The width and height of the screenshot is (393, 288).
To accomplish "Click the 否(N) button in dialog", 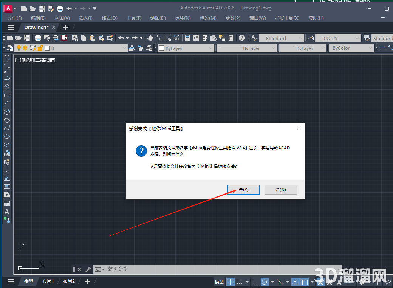I will 281,190.
